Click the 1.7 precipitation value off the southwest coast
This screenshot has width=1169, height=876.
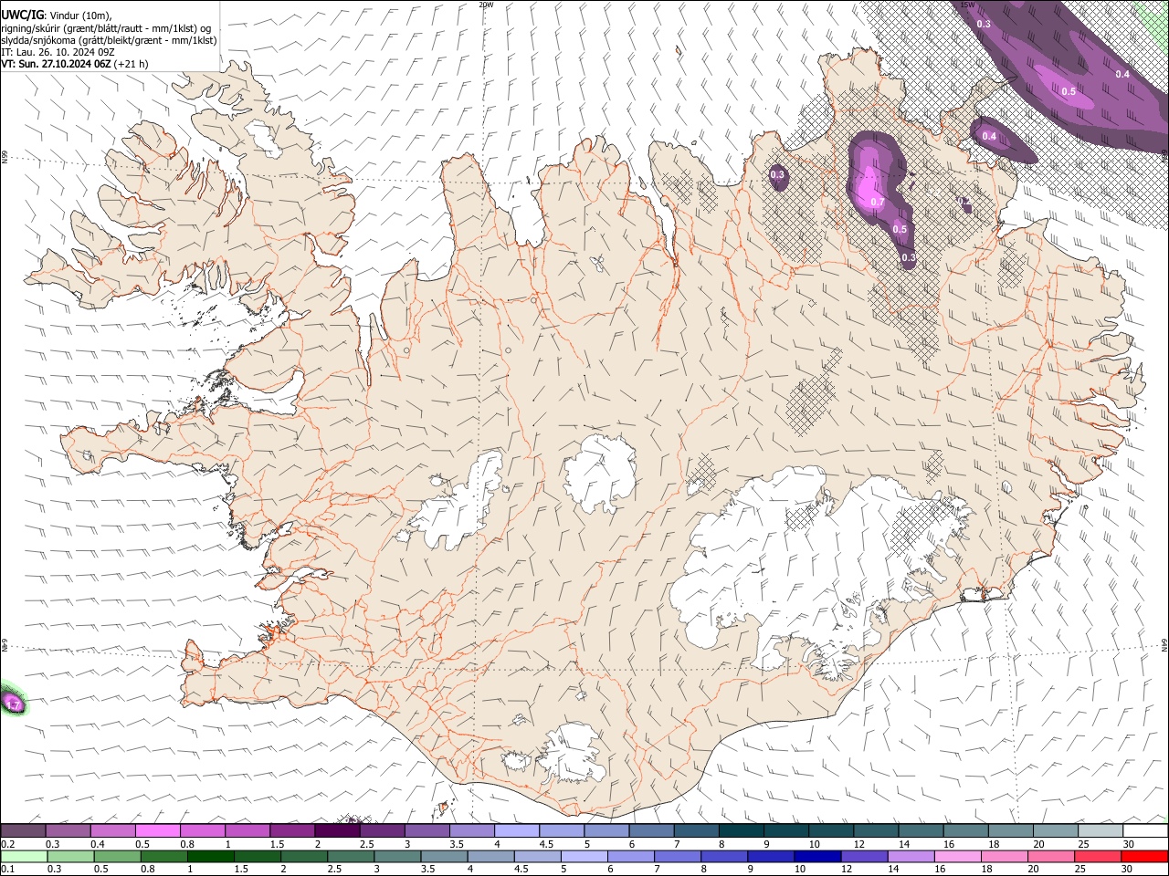coord(14,705)
